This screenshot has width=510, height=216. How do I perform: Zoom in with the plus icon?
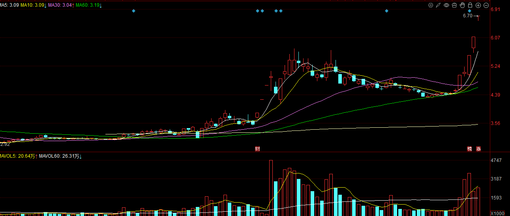click(478, 5)
